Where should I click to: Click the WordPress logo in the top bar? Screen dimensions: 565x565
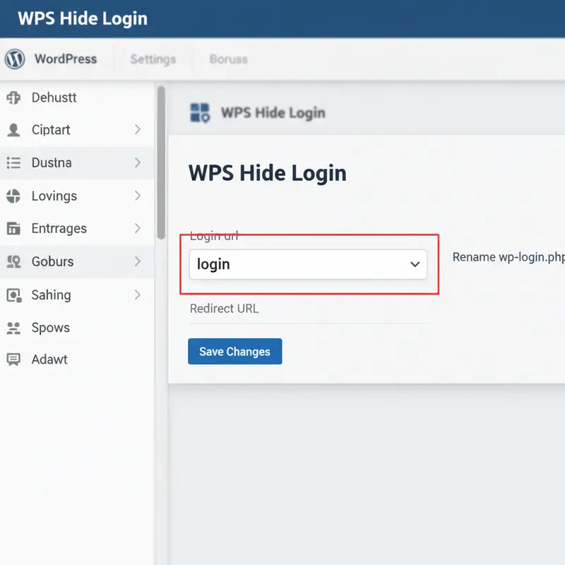(15, 59)
